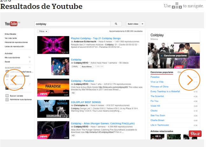The image size is (206, 147).
Task: Play See You Soon from songs list
Action: [x=158, y=116]
